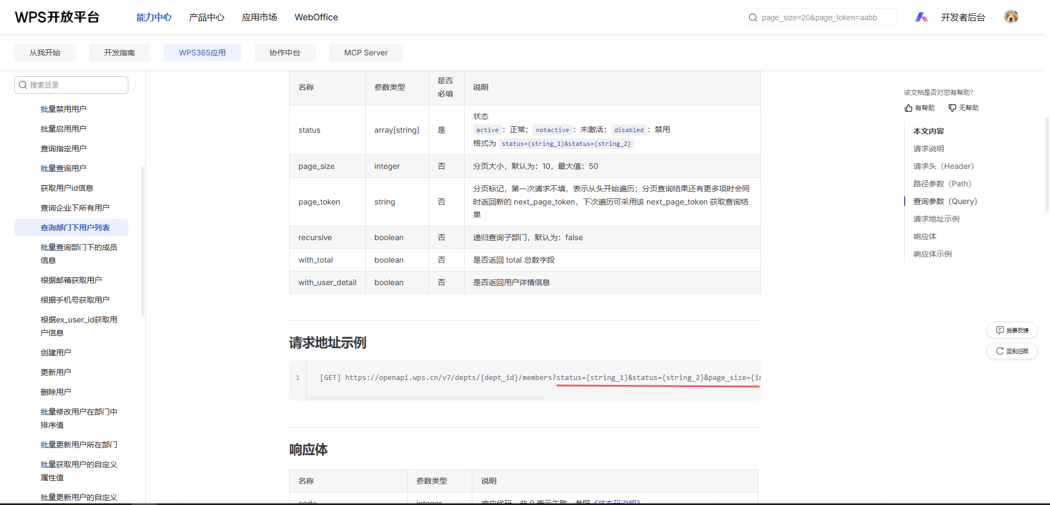Click the colorful AI assistant icon
Screen dimensions: 1050x505
click(921, 18)
